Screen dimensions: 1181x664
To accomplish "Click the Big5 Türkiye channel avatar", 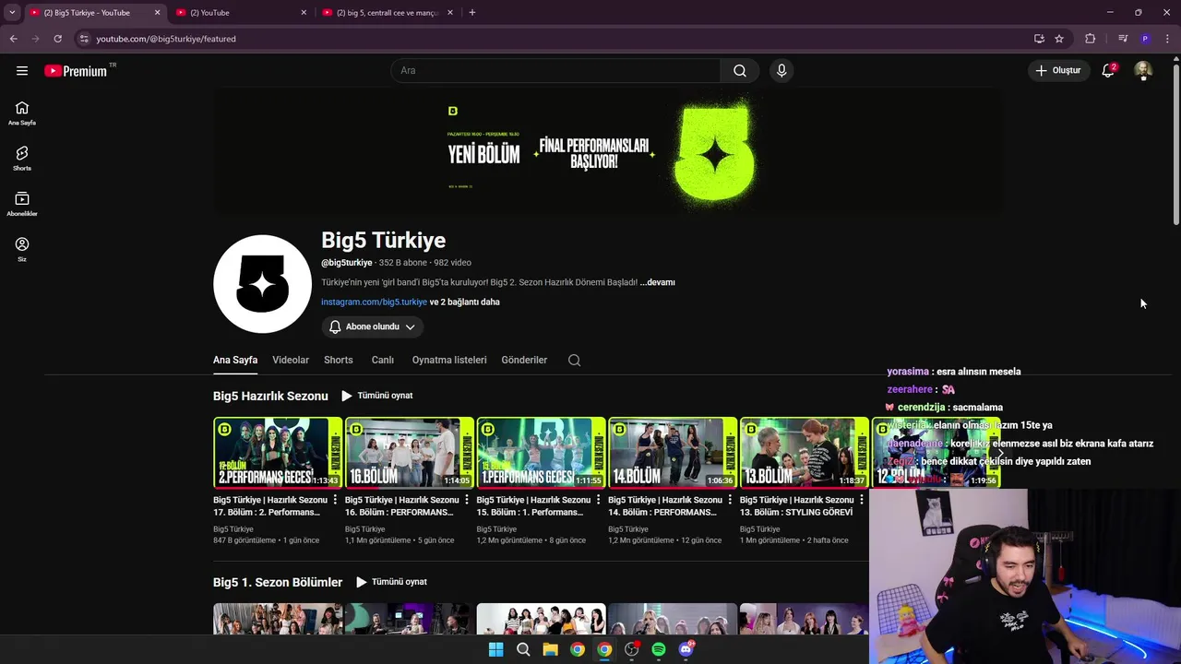I will pos(262,284).
